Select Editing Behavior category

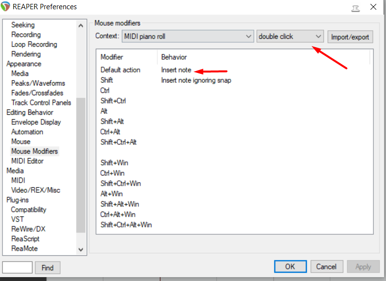(x=30, y=112)
